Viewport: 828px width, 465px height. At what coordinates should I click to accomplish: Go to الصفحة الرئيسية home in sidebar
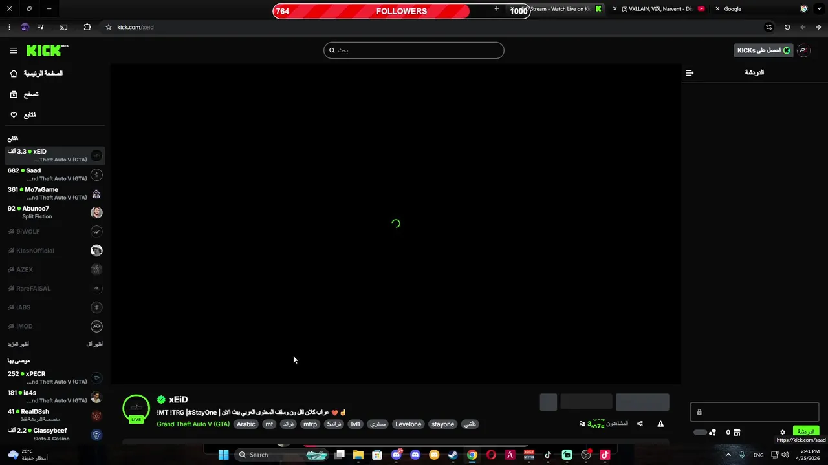click(x=36, y=73)
